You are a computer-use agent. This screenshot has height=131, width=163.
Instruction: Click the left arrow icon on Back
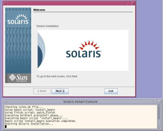[x=38, y=91]
